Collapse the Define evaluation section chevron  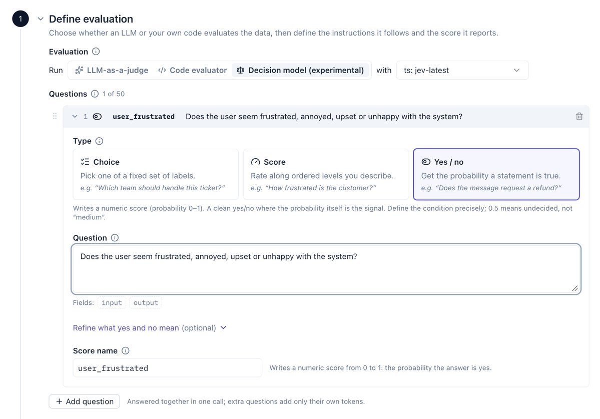coord(41,19)
